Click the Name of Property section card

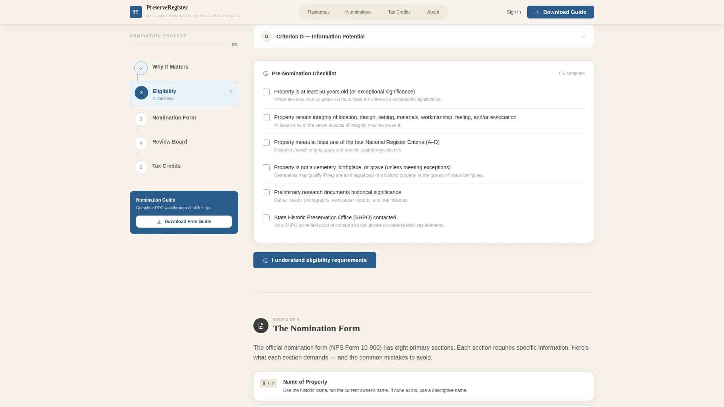424,386
